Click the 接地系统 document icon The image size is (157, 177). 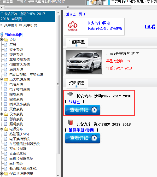pyautogui.click(x=6, y=94)
